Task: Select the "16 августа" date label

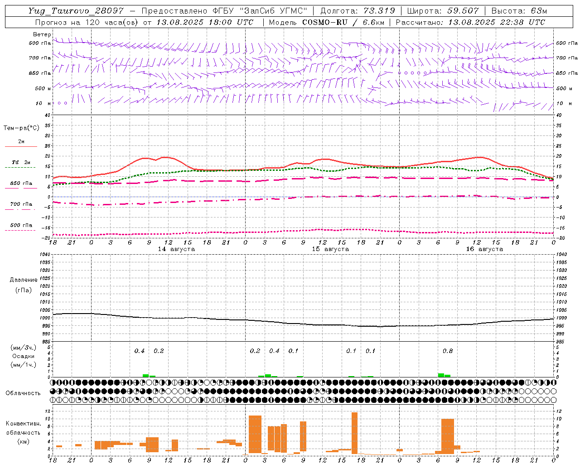Action: point(484,249)
